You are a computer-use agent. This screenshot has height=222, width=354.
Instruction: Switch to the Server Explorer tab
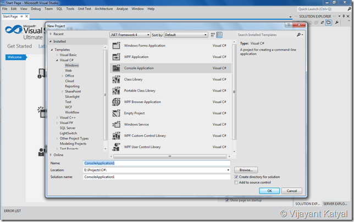pos(335,204)
